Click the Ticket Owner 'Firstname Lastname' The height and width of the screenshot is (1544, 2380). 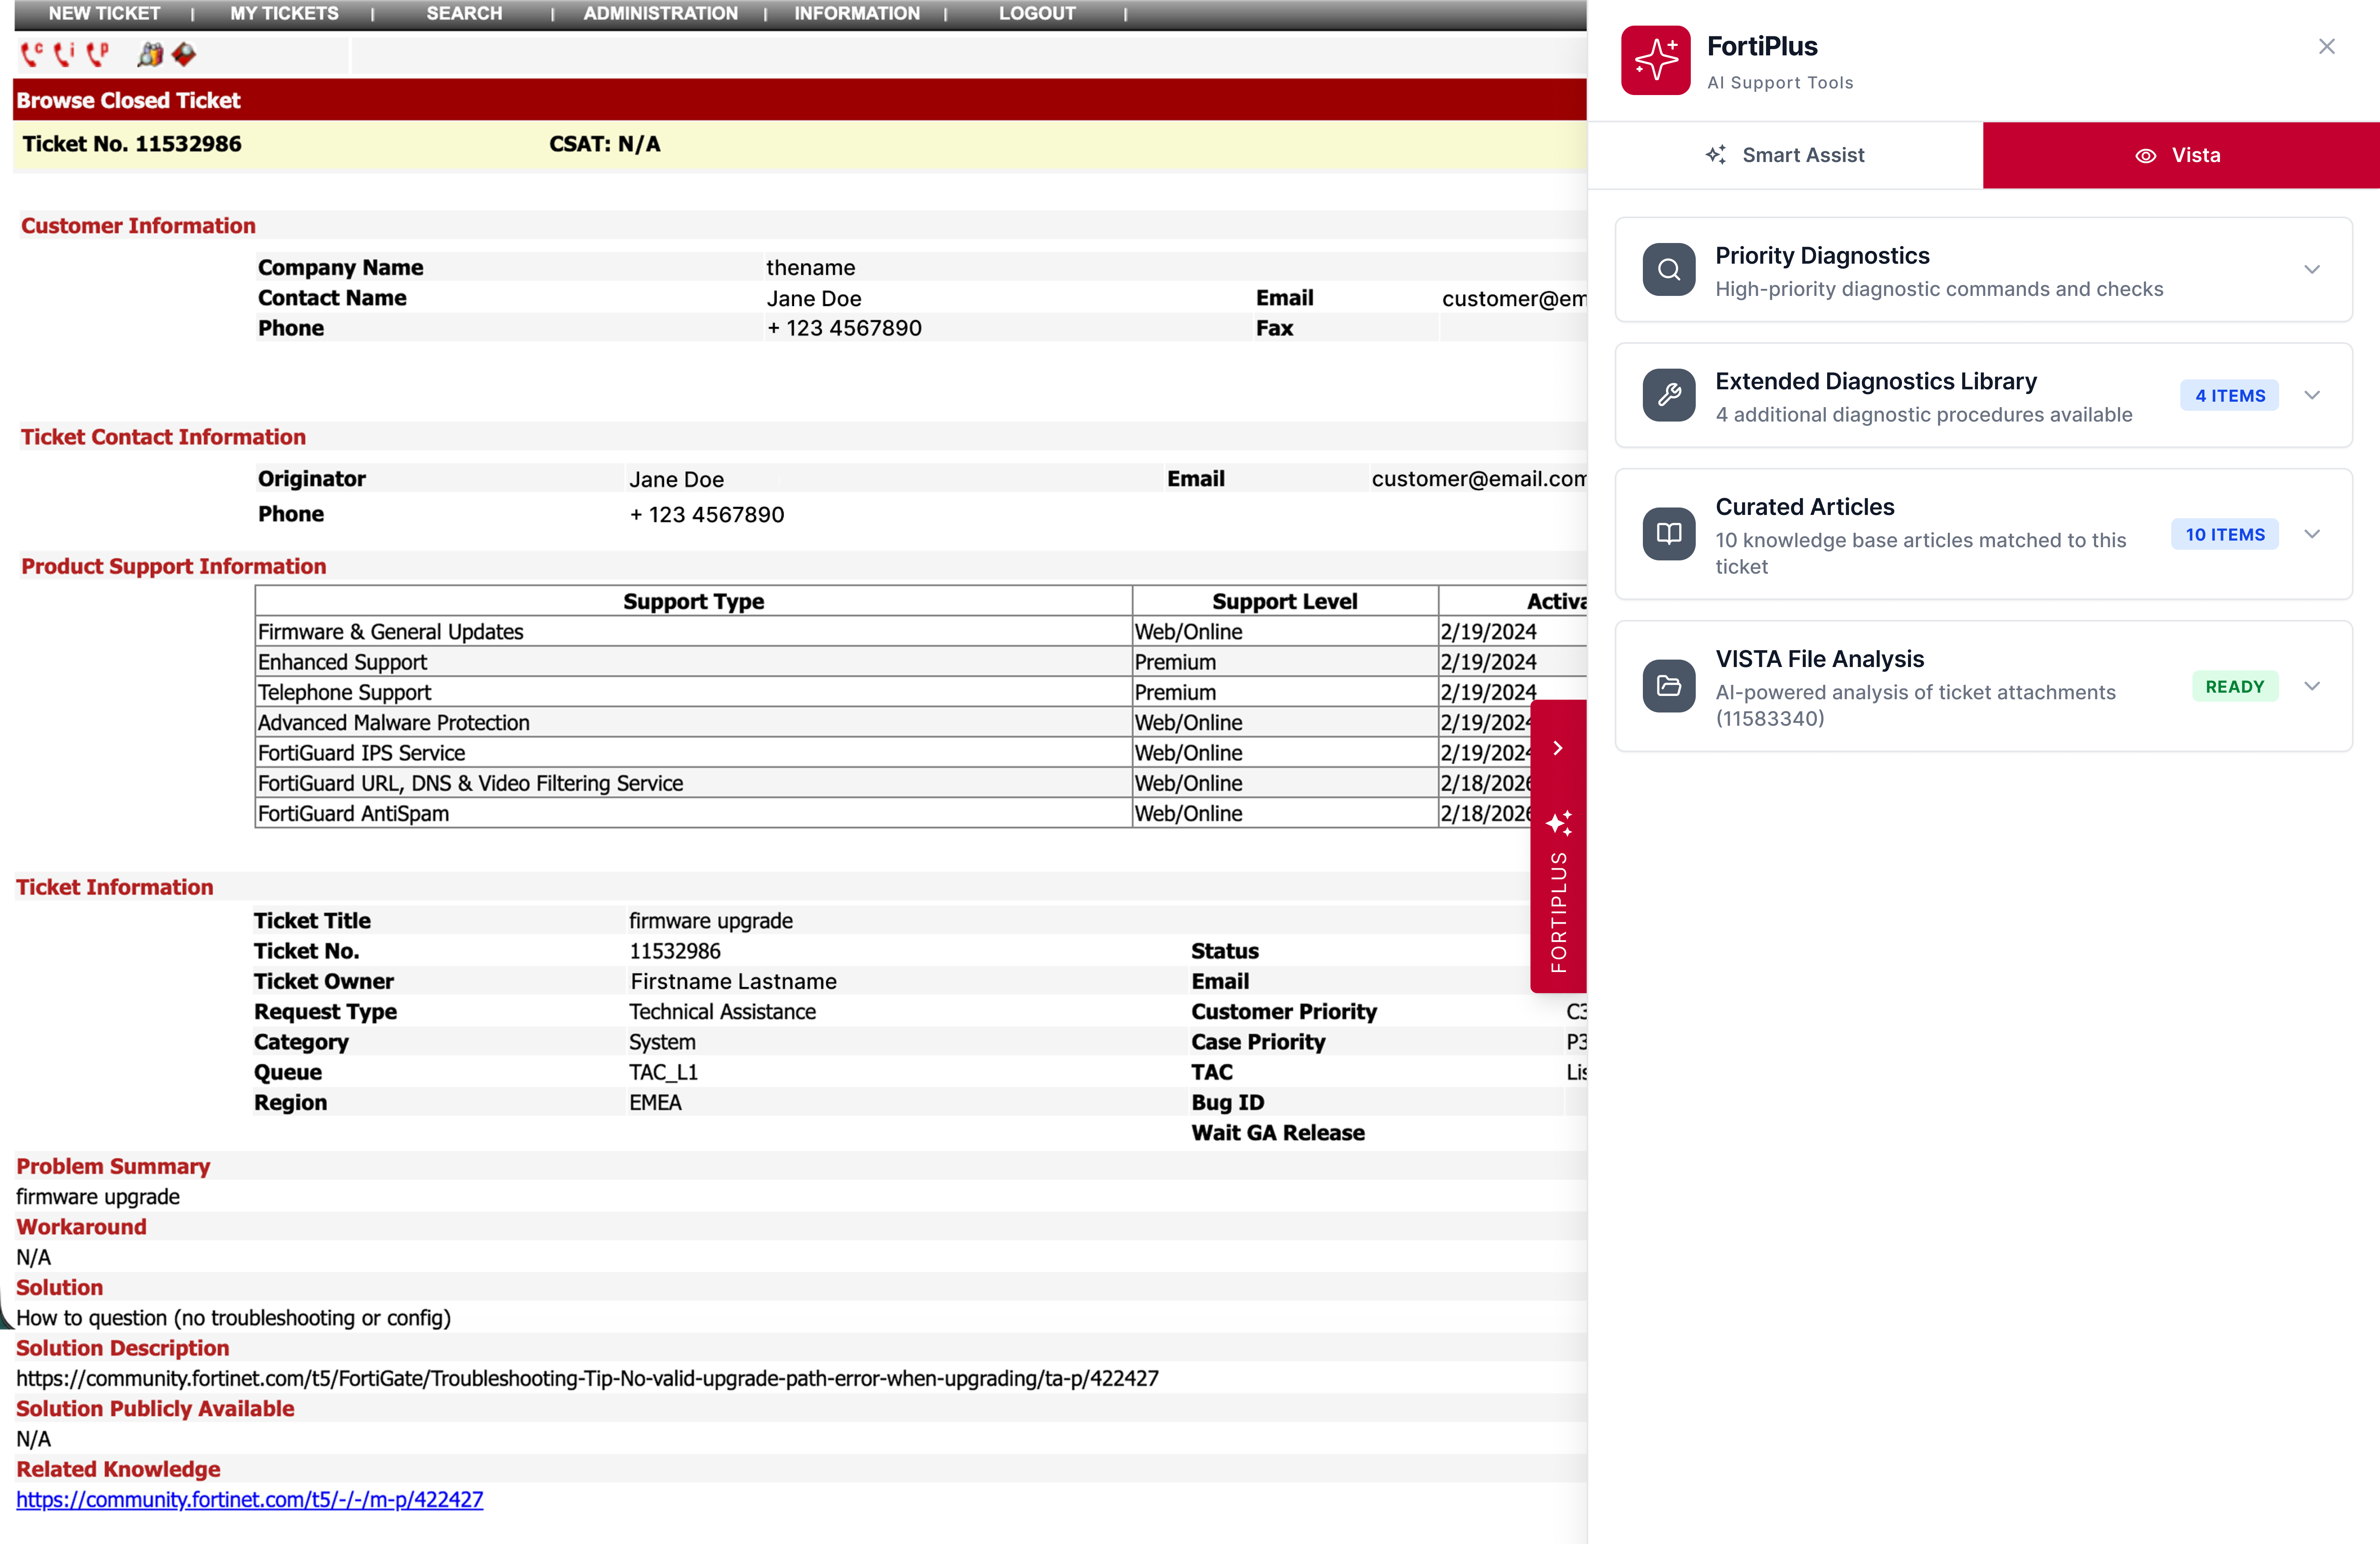coord(733,981)
